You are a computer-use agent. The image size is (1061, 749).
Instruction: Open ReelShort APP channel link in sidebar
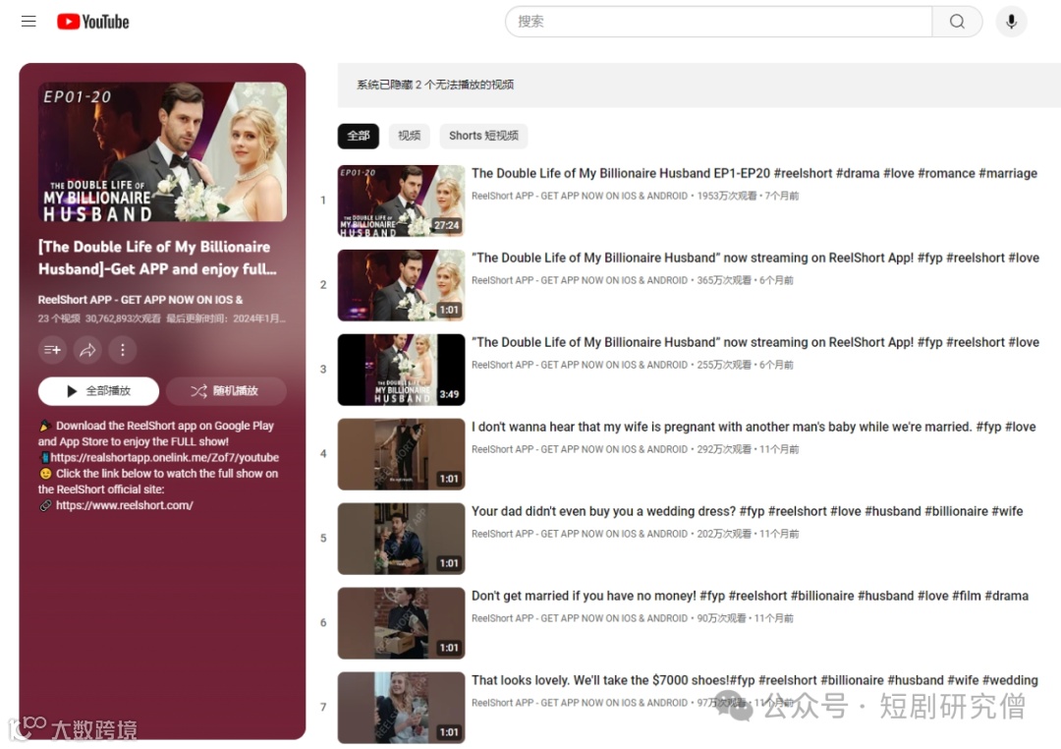click(140, 300)
